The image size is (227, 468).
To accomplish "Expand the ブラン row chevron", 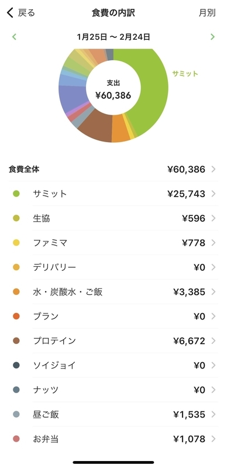I will click(x=214, y=316).
